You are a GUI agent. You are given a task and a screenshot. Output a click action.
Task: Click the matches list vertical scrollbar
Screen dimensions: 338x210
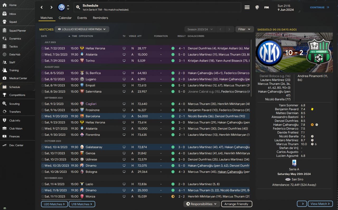pos(251,68)
